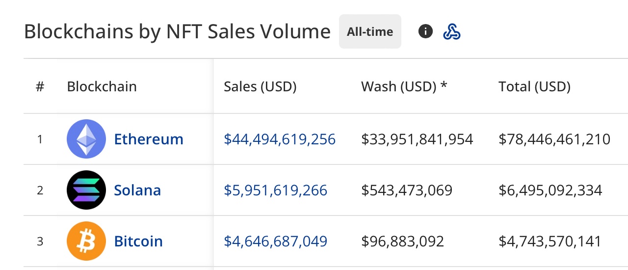This screenshot has width=628, height=270.
Task: Open the Ethereum blockchain link
Action: point(149,139)
